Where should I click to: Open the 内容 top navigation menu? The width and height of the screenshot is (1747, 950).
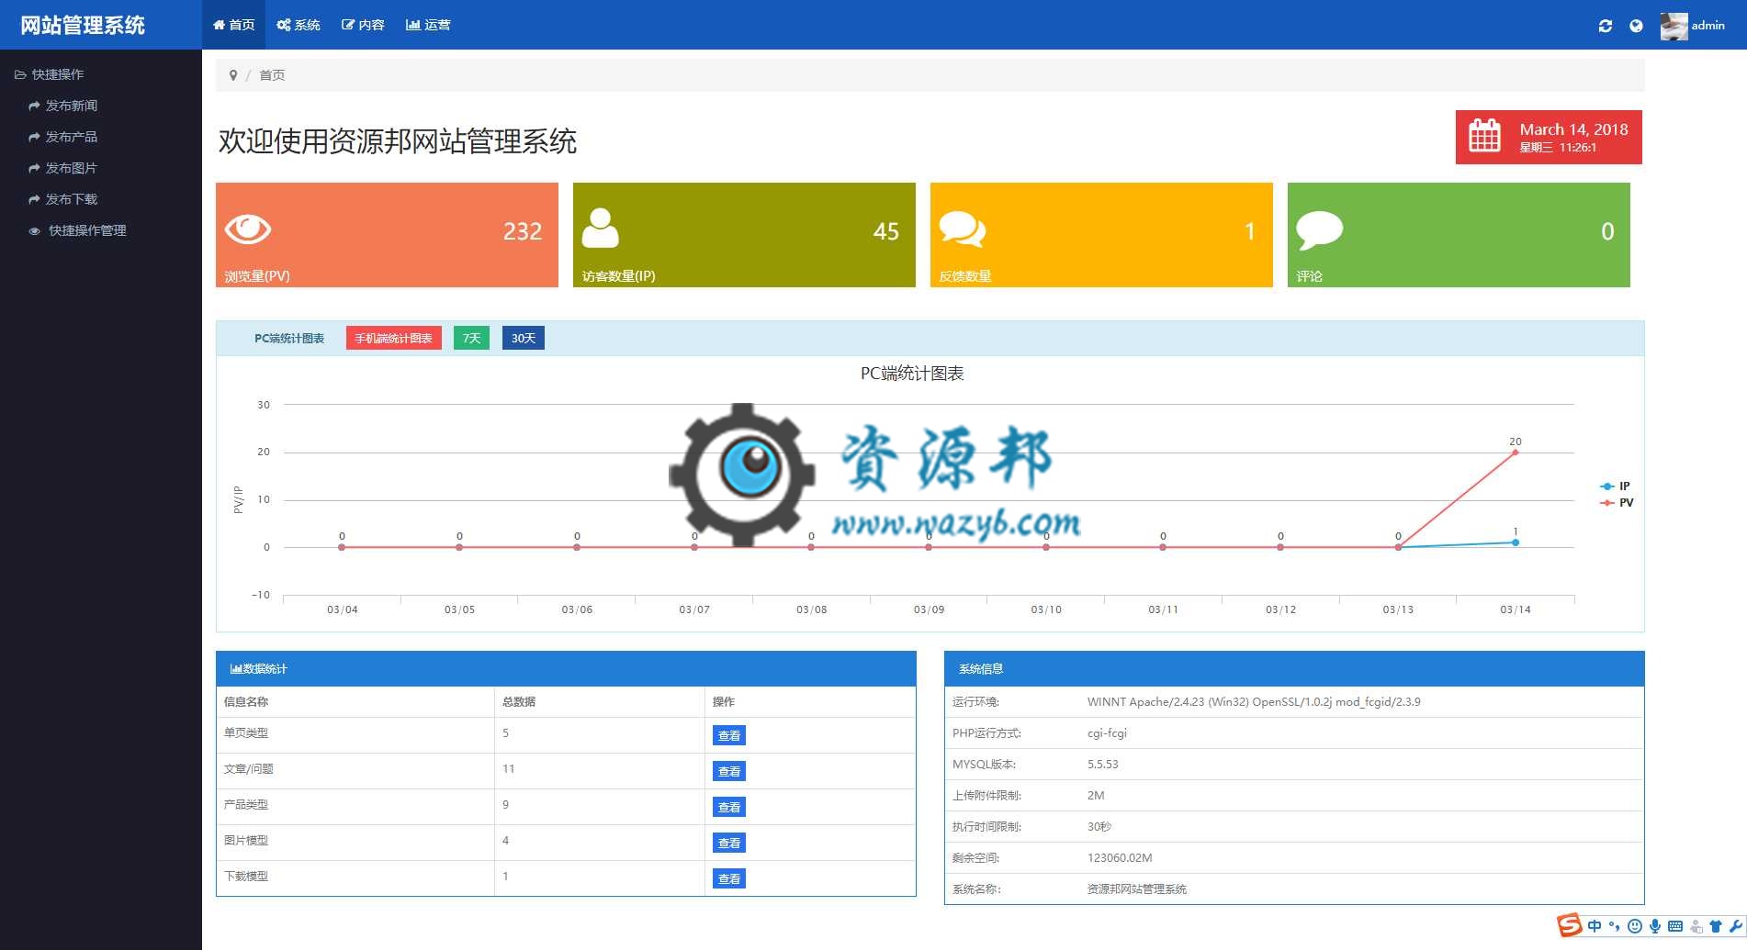(363, 25)
